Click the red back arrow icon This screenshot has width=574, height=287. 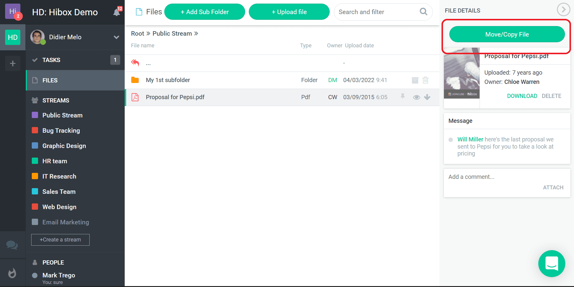click(x=135, y=63)
